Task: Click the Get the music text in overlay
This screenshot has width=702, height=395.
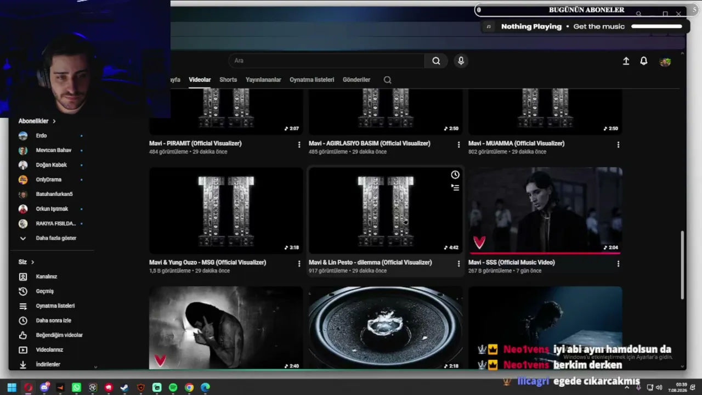Action: tap(599, 26)
